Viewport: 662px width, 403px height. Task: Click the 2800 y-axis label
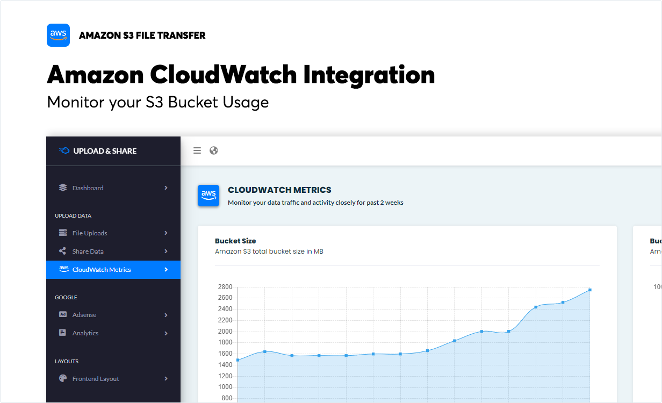pos(225,287)
